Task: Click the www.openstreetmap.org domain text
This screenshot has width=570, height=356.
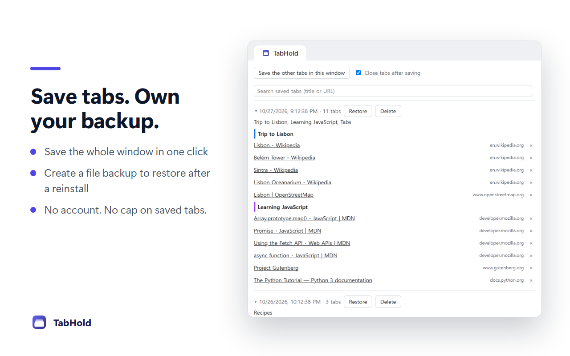Action: click(x=498, y=195)
